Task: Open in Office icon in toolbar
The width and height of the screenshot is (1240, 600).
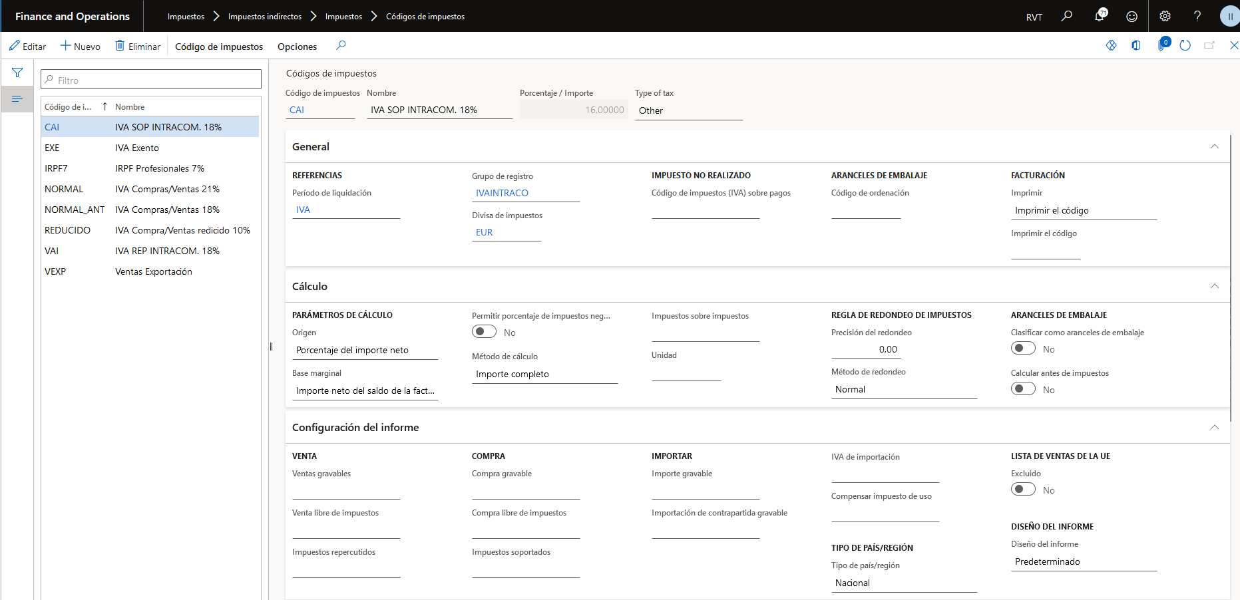Action: (x=1136, y=45)
